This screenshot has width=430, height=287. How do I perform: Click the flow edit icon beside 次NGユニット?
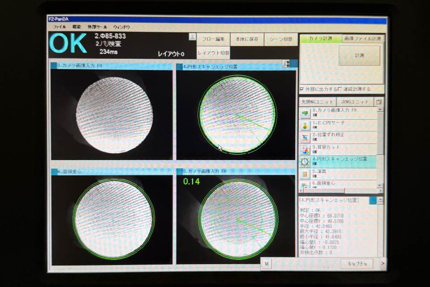coord(379,102)
